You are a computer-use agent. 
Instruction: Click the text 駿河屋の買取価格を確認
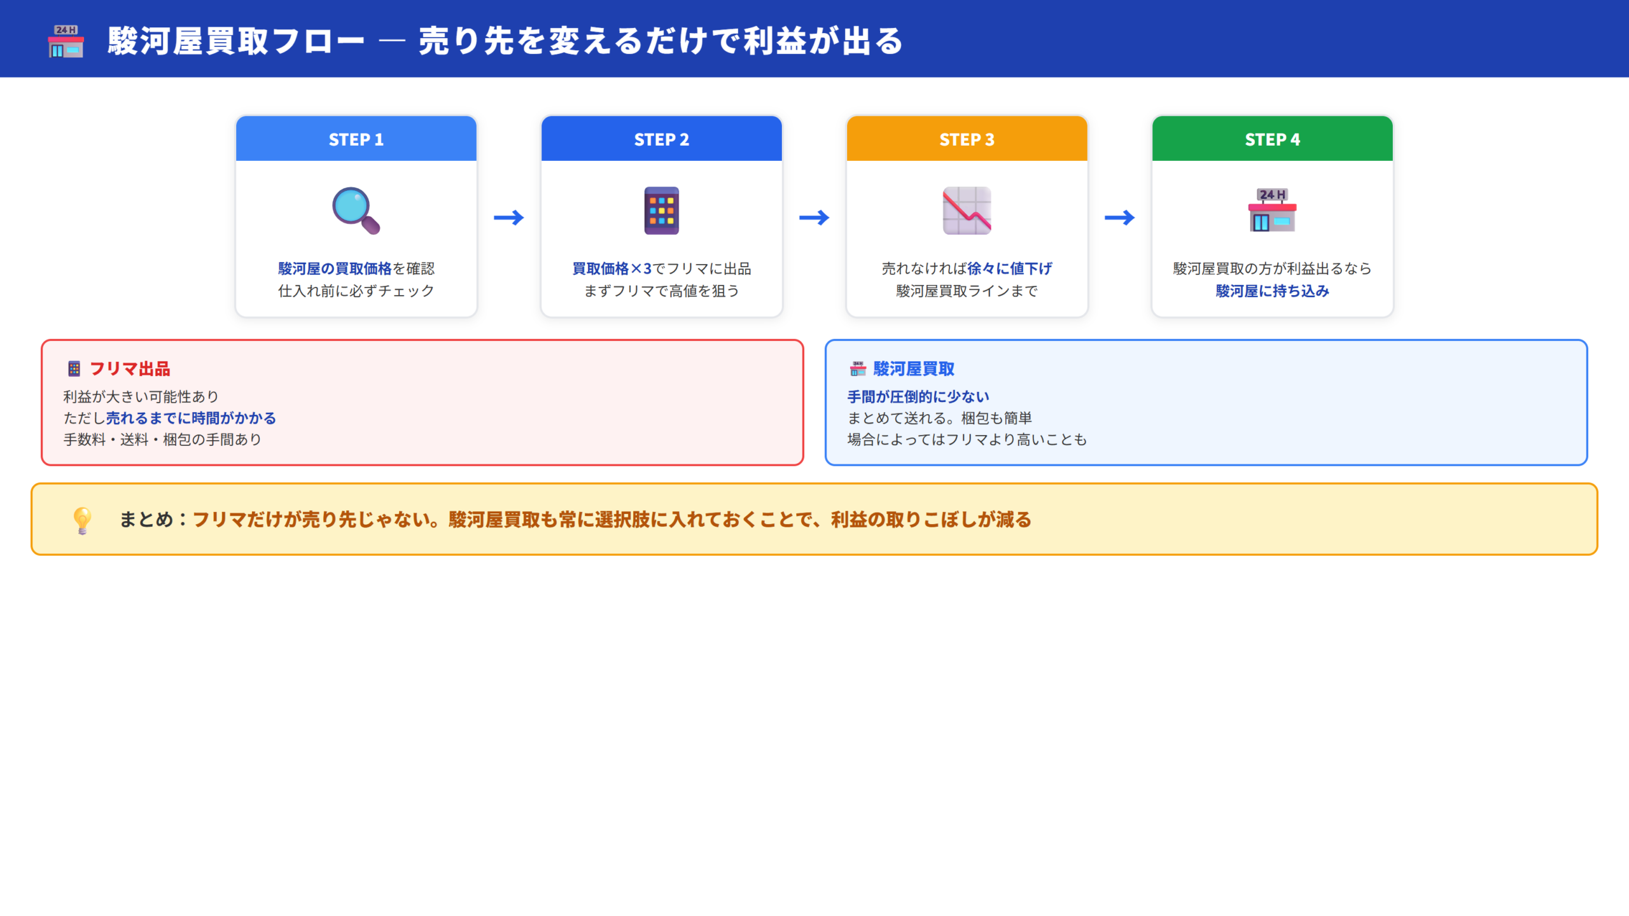pos(356,268)
